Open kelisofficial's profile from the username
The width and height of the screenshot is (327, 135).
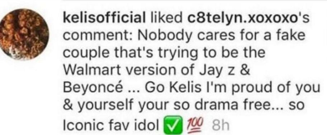click(104, 19)
